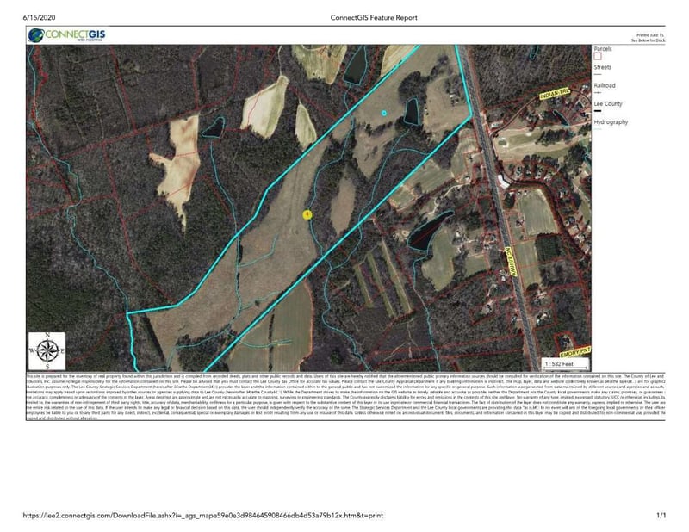Click the Lee County black boundary symbol

pyautogui.click(x=598, y=111)
